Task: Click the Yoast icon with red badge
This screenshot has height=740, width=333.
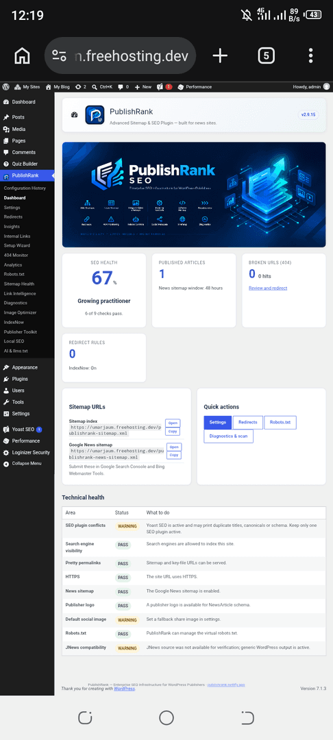Action: [164, 87]
